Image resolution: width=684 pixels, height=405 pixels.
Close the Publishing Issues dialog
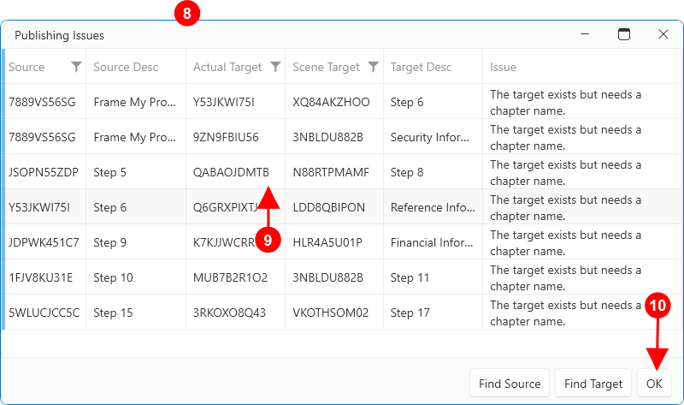pyautogui.click(x=663, y=35)
